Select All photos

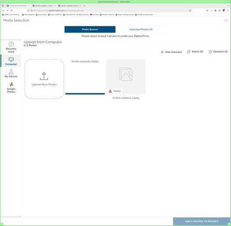[x=195, y=52]
